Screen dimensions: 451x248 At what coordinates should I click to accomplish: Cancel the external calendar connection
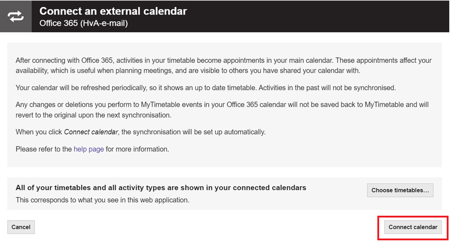point(21,227)
